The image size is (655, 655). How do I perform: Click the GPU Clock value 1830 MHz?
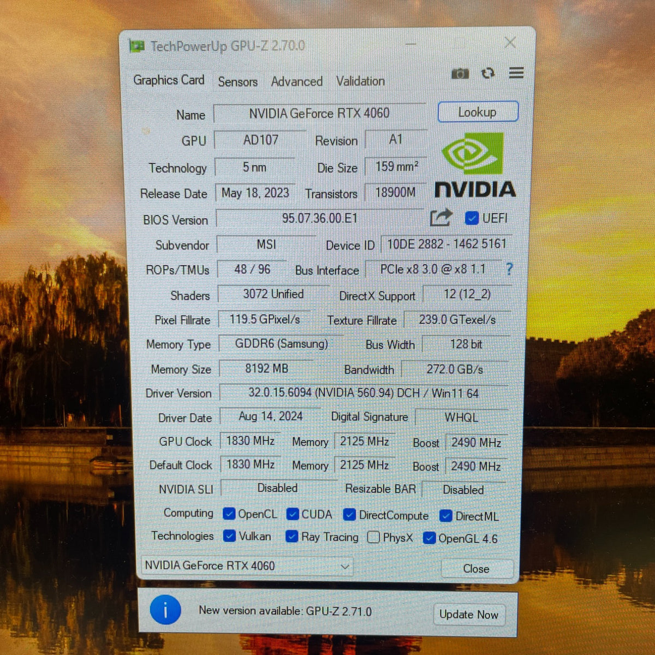[250, 440]
